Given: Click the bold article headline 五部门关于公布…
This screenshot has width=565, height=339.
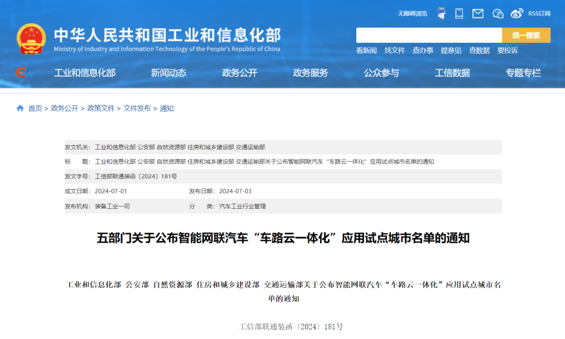Looking at the screenshot, I should point(283,238).
